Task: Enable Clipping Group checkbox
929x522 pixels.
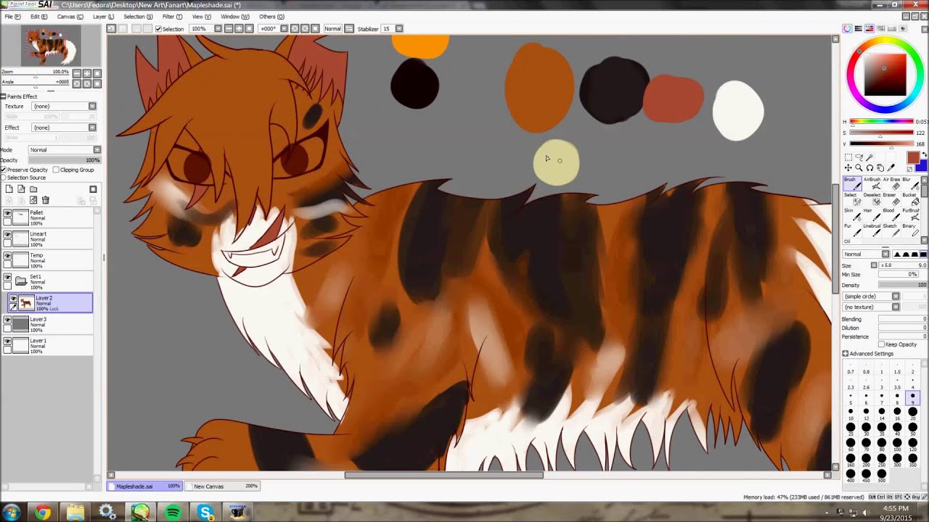Action: point(56,170)
